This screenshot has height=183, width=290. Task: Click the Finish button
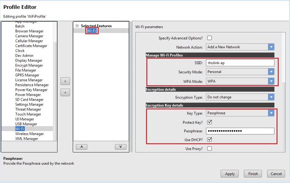[x=253, y=174]
